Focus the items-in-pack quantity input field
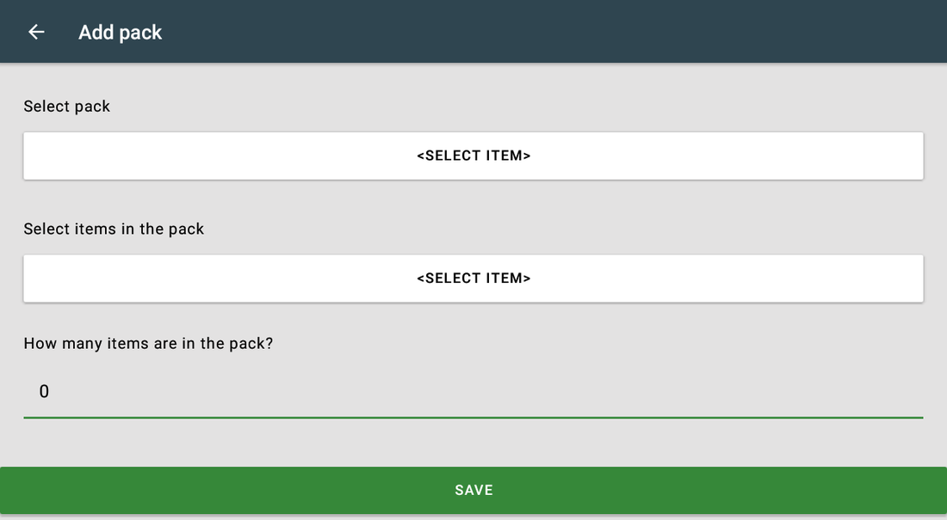Screen dimensions: 947x520 coord(473,392)
